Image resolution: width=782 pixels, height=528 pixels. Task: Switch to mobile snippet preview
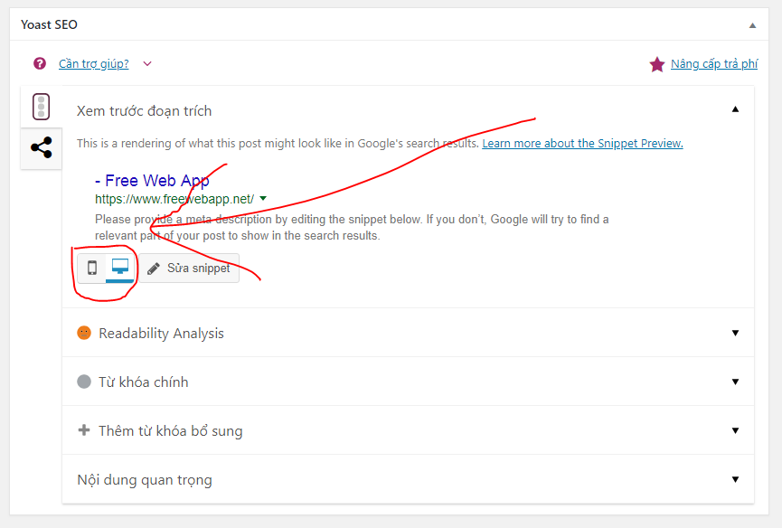[92, 268]
